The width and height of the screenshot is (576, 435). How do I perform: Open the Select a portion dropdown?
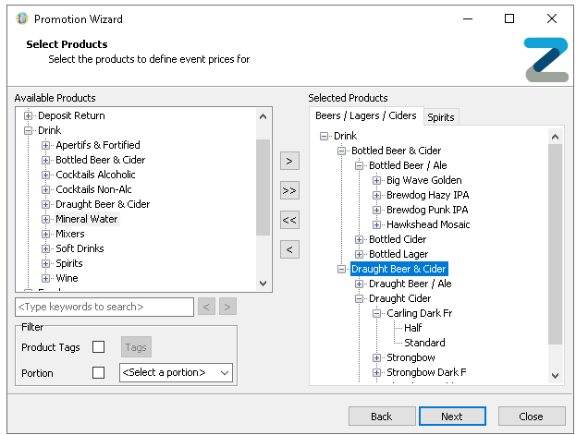click(176, 373)
